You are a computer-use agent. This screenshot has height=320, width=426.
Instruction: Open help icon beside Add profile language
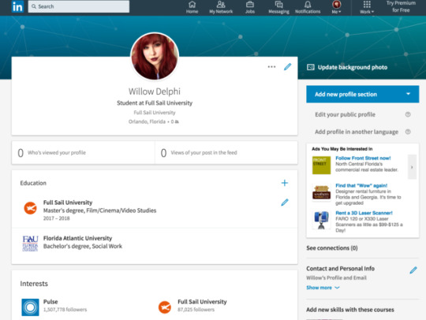tap(408, 132)
